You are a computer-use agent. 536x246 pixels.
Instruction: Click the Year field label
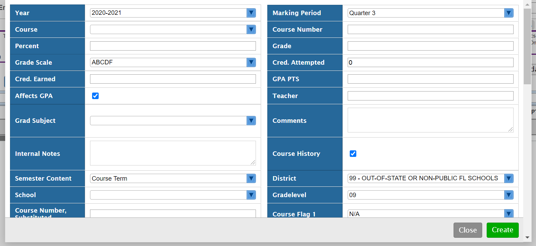tap(22, 13)
